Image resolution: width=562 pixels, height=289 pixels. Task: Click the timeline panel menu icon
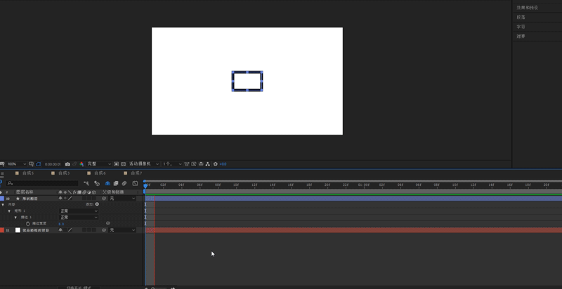pyautogui.click(x=2, y=173)
